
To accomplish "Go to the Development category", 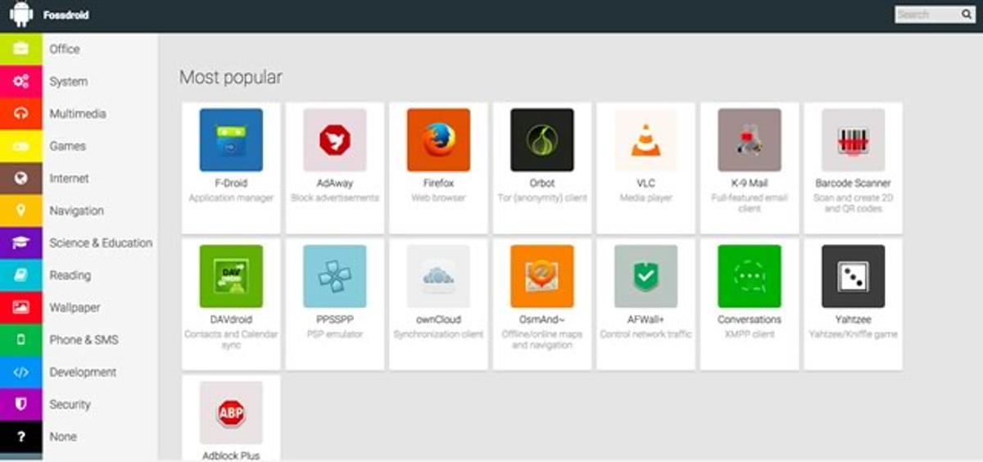I will [83, 372].
